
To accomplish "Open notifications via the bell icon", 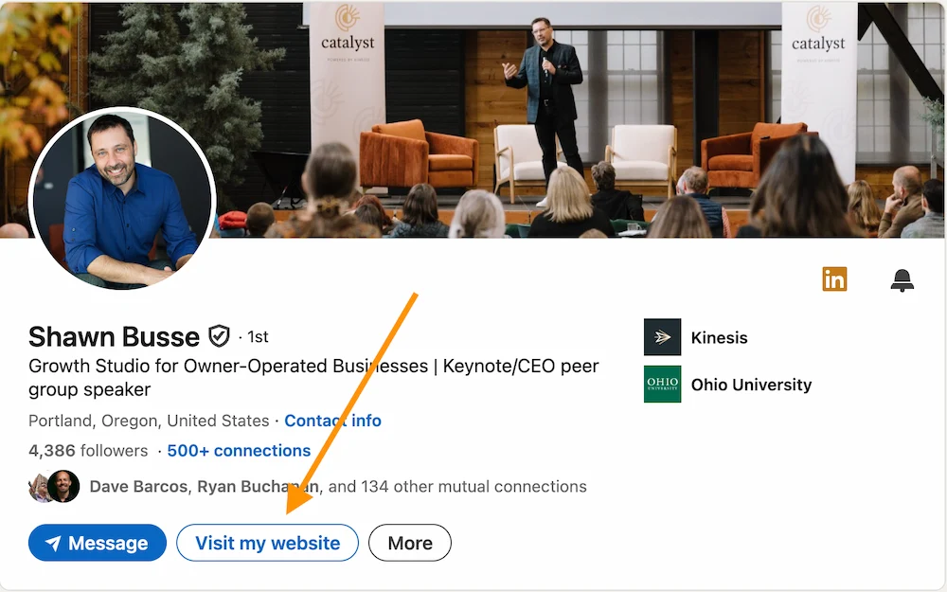I will 902,279.
